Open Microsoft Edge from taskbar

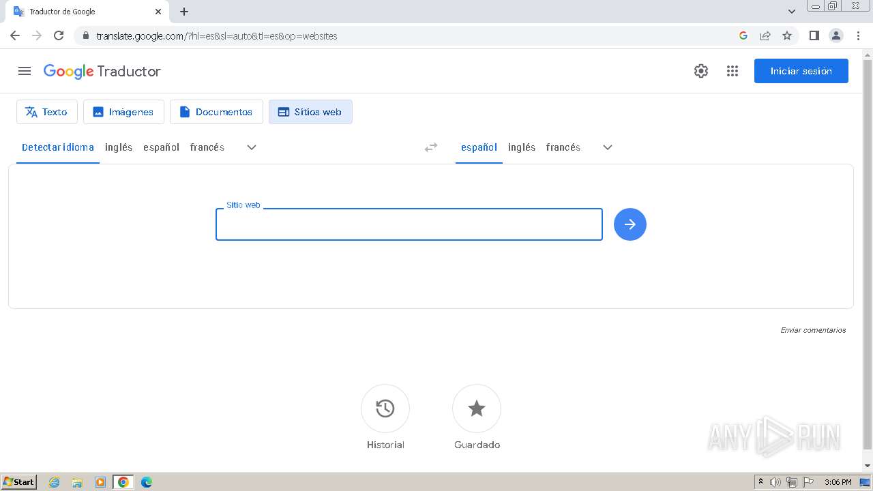(147, 482)
